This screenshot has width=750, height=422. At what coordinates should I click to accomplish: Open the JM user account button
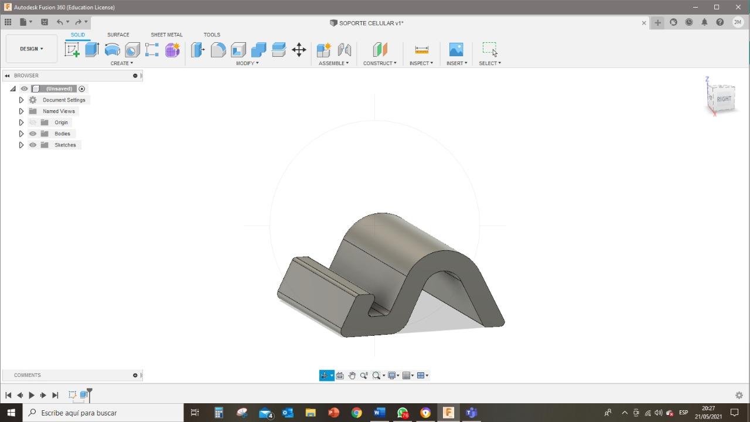point(737,22)
